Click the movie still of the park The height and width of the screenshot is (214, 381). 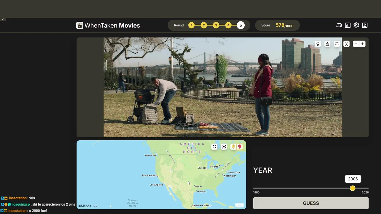click(223, 87)
